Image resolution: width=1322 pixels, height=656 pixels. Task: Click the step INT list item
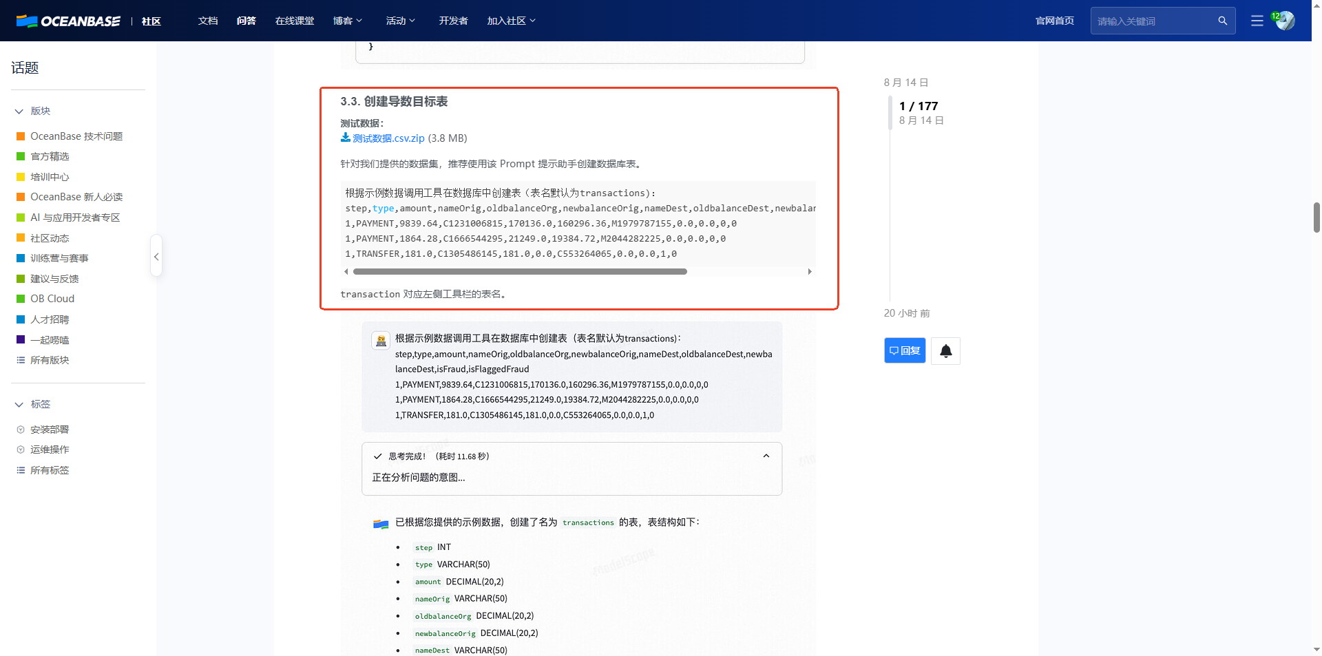[432, 547]
